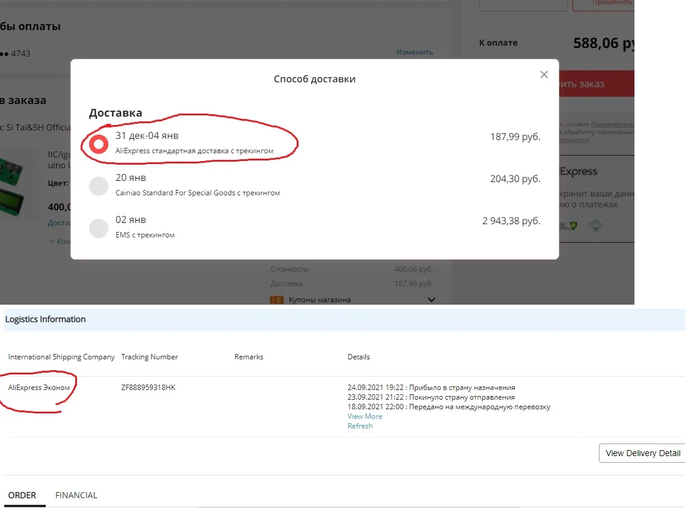
Task: Click Применить coupon button
Action: coord(603,4)
